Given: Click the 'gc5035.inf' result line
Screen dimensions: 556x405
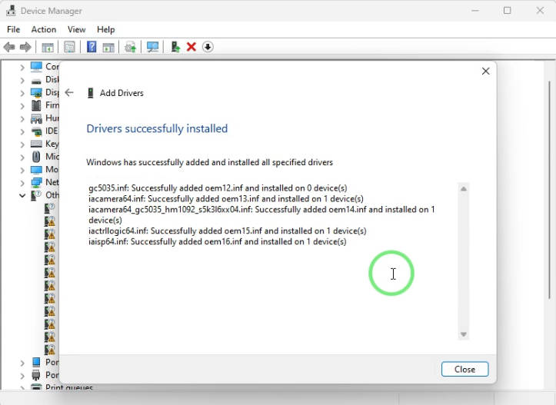Looking at the screenshot, I should pos(218,188).
